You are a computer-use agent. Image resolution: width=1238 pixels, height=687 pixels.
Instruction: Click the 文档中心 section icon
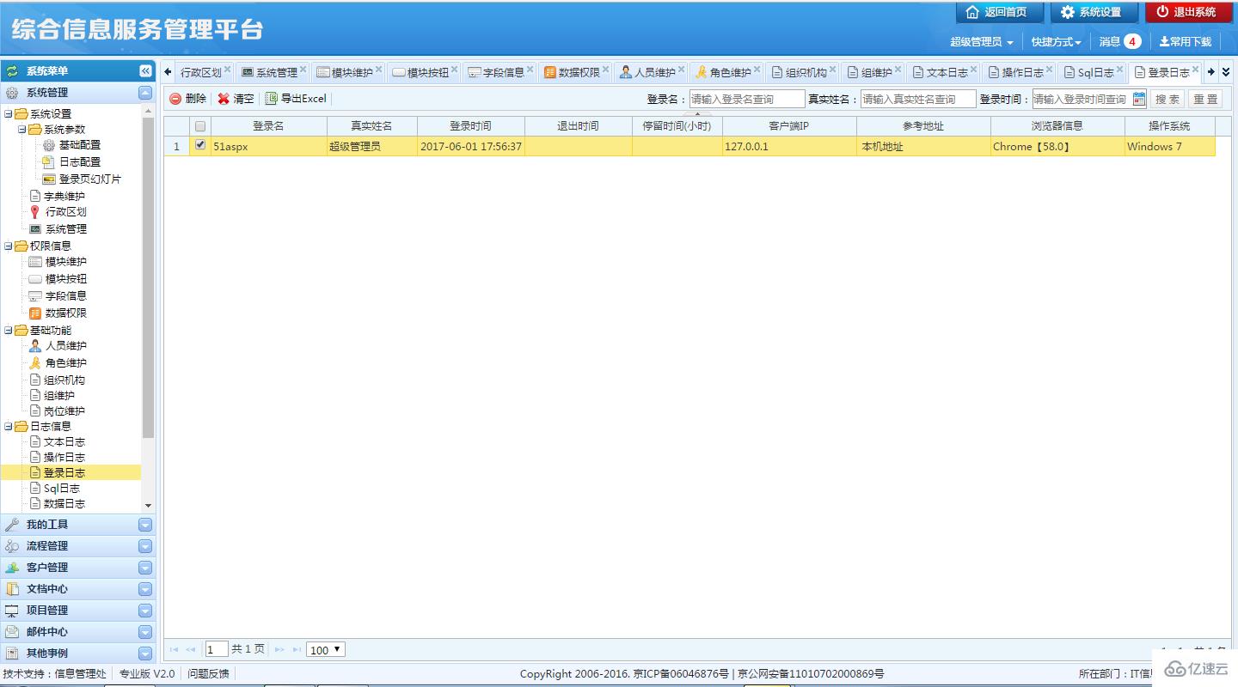coord(12,589)
